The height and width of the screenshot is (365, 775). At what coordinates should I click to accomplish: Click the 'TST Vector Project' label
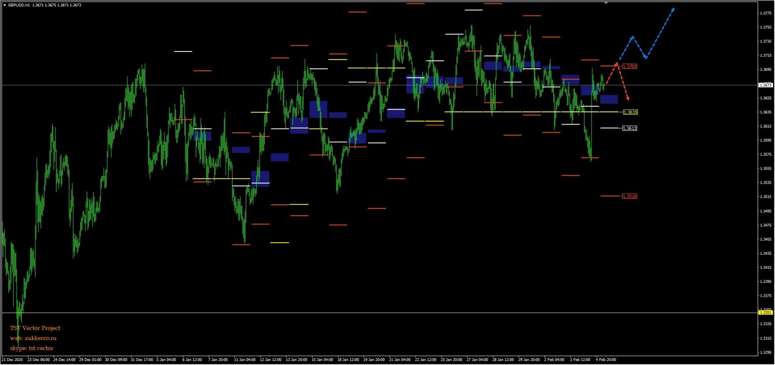pos(35,328)
